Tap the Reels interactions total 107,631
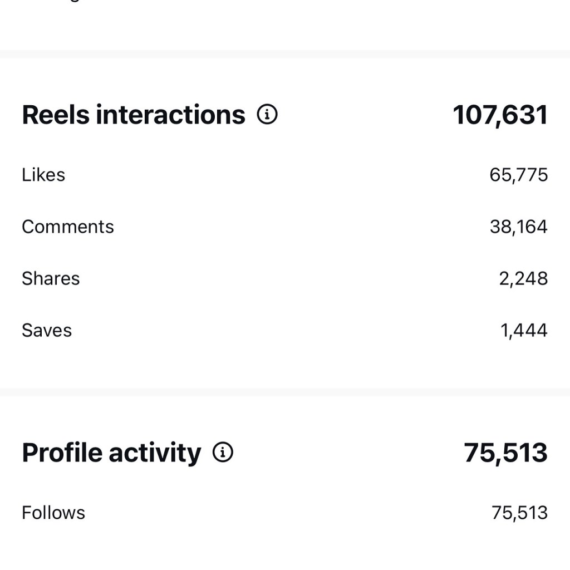Screen dimensions: 570x570 [500, 115]
